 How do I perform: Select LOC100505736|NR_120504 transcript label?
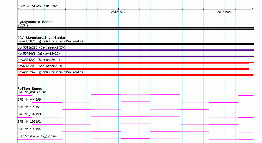[x=37, y=136]
